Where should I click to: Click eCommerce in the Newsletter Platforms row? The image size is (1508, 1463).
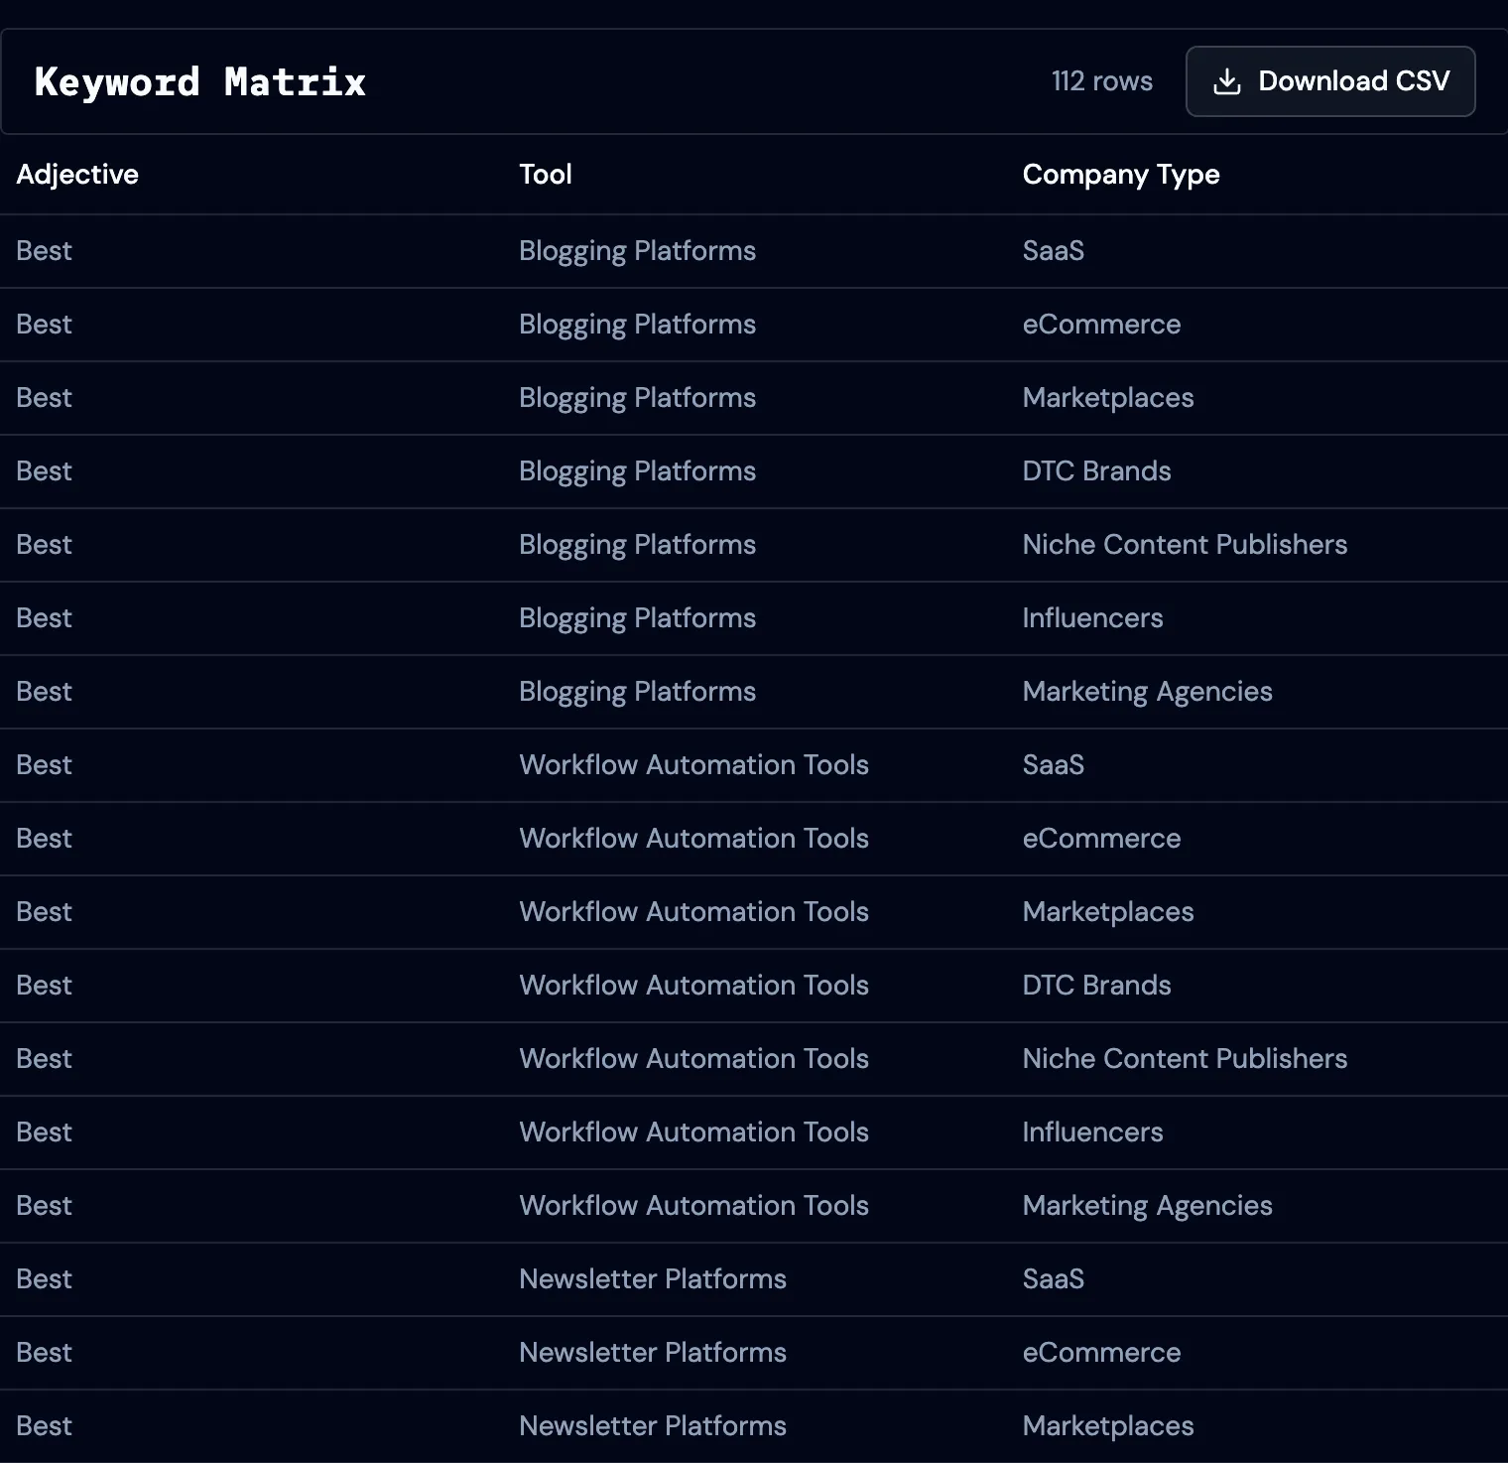[1101, 1353]
